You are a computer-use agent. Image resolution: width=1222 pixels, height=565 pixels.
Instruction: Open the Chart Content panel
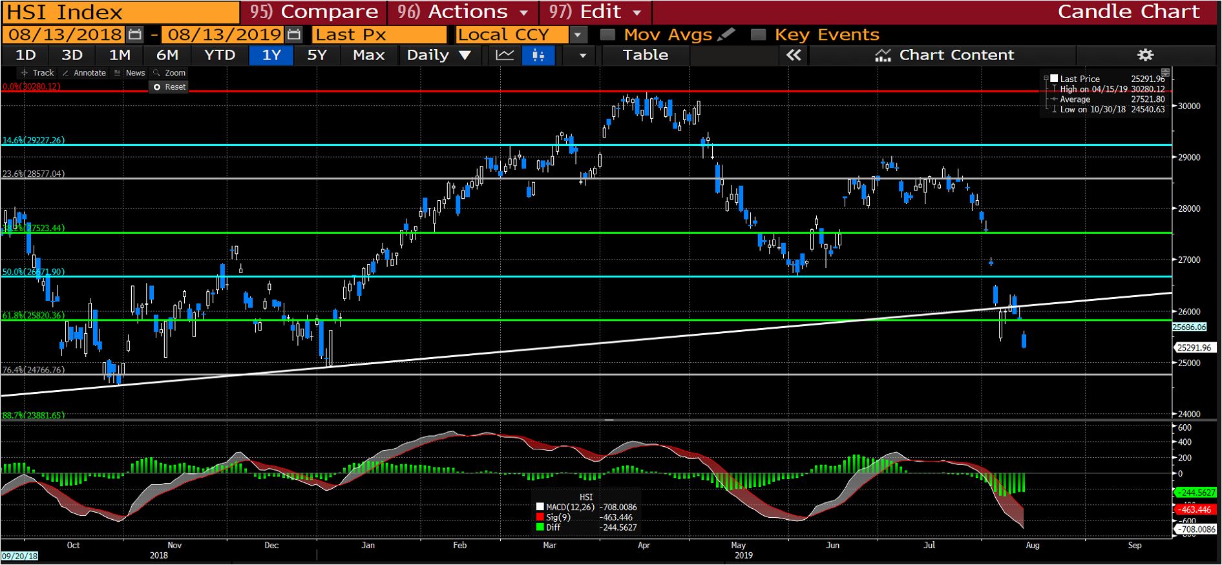tap(944, 56)
